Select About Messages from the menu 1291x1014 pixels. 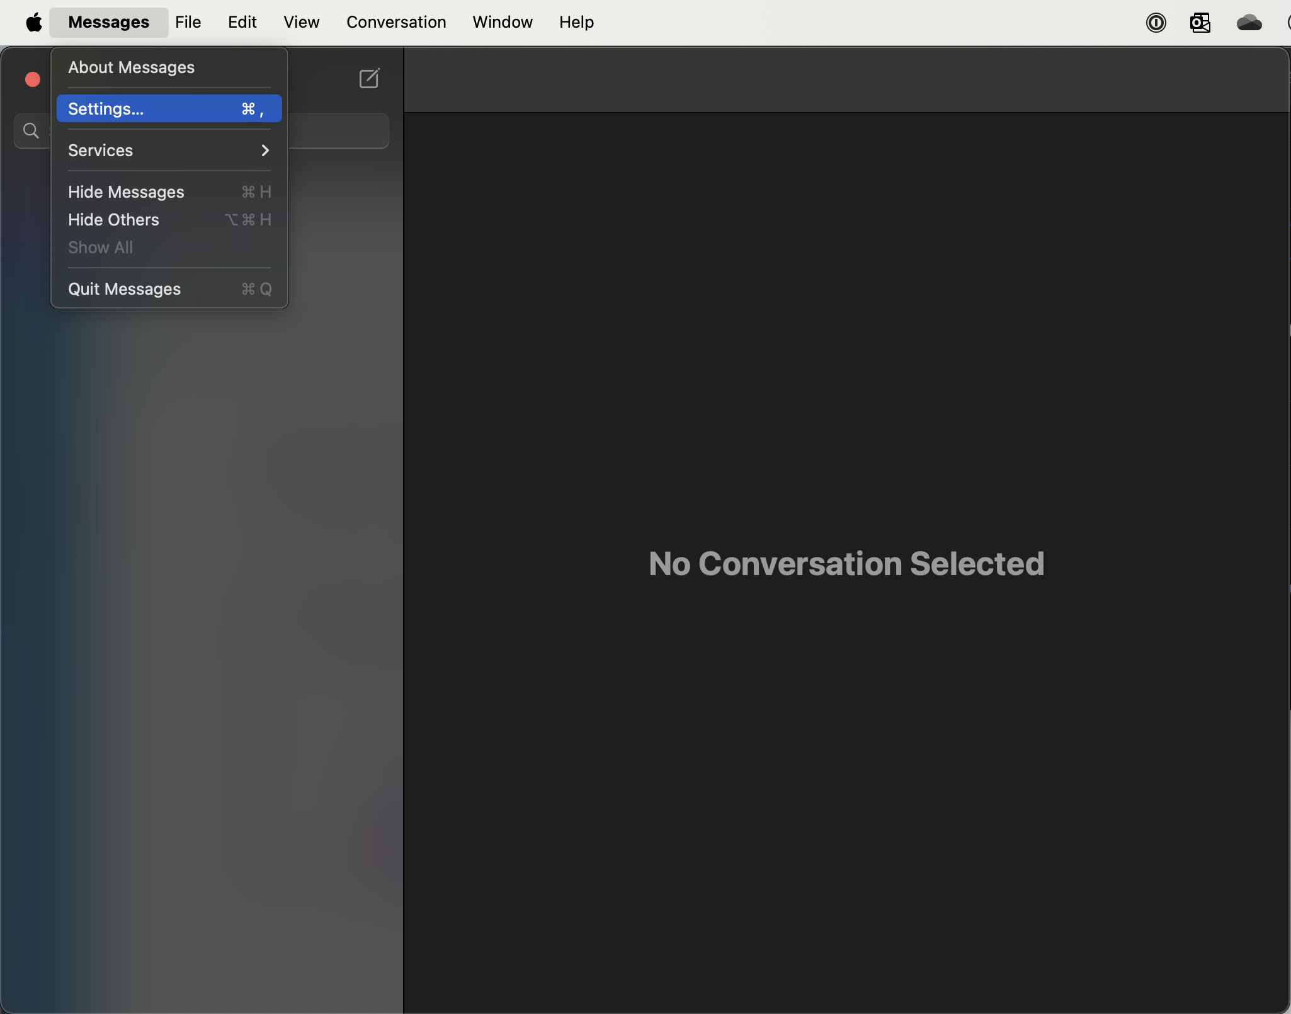169,67
